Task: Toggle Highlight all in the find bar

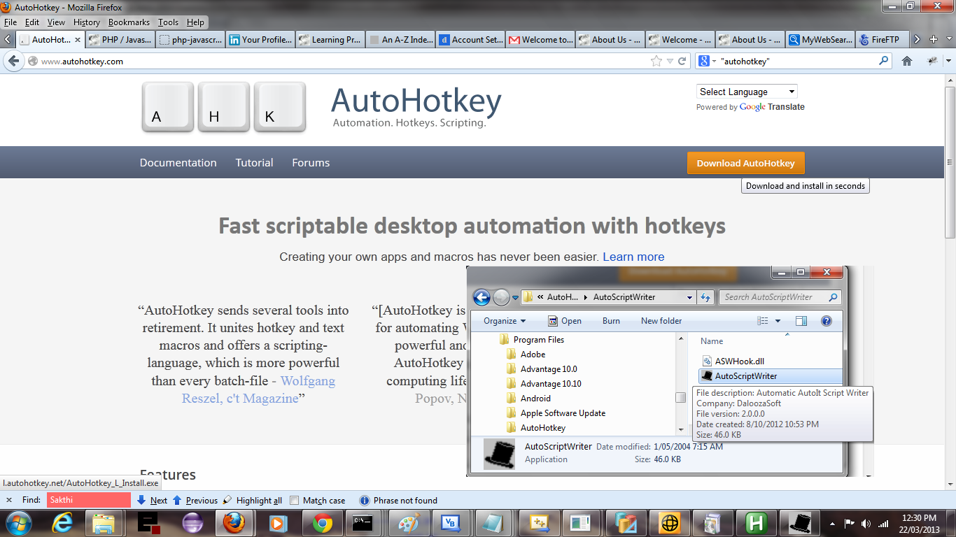Action: pyautogui.click(x=252, y=500)
